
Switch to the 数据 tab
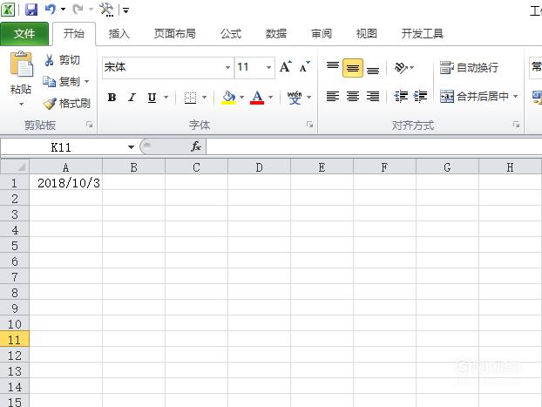click(276, 34)
